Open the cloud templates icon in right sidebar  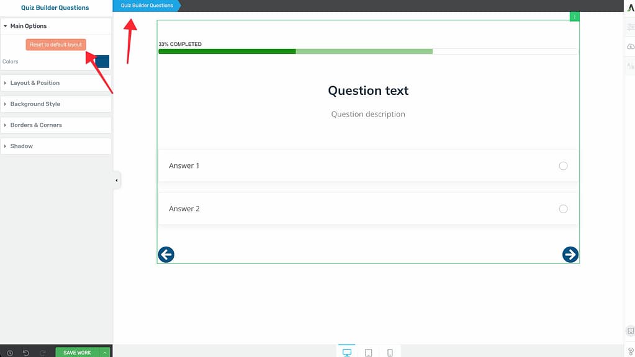tap(631, 46)
